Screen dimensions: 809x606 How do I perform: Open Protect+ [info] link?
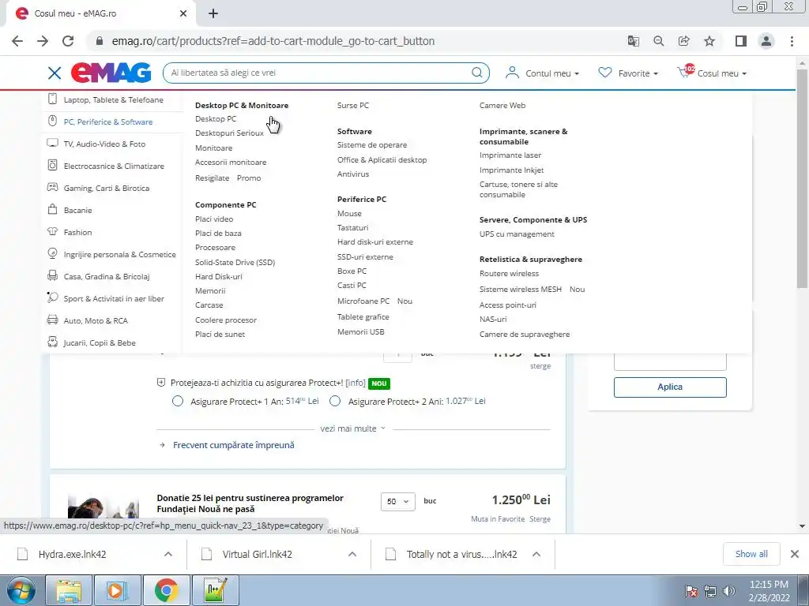pos(355,383)
